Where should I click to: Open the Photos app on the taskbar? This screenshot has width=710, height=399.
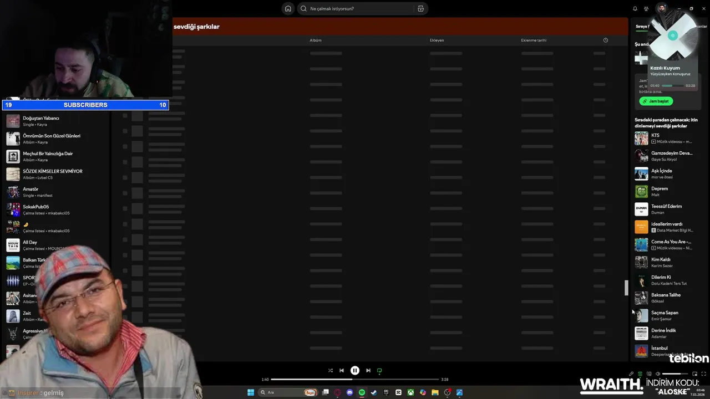pos(459,392)
